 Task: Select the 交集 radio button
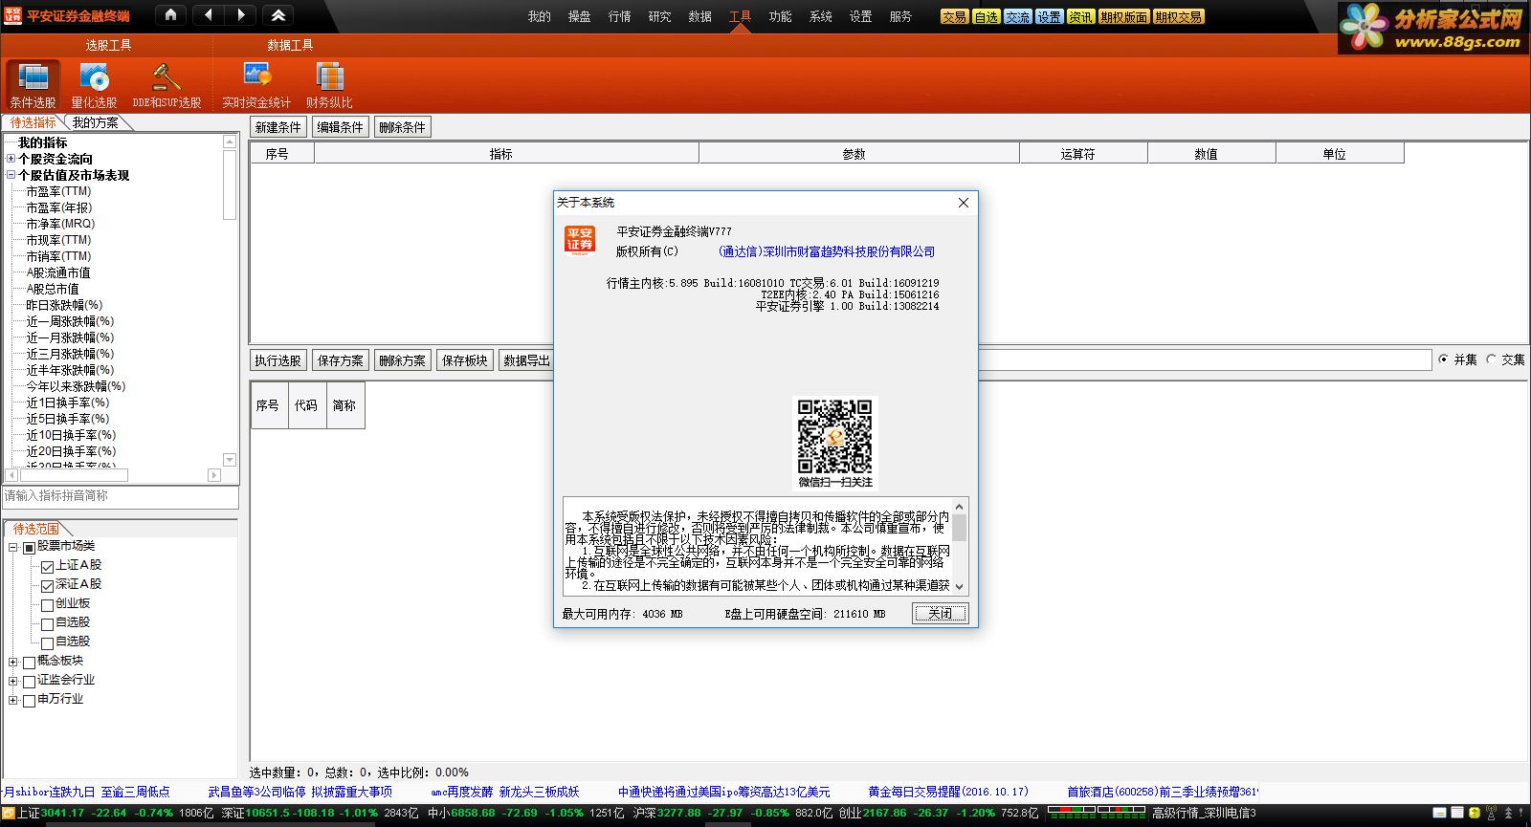[1491, 359]
